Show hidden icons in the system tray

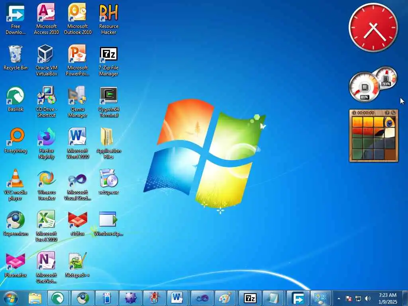[x=339, y=298]
